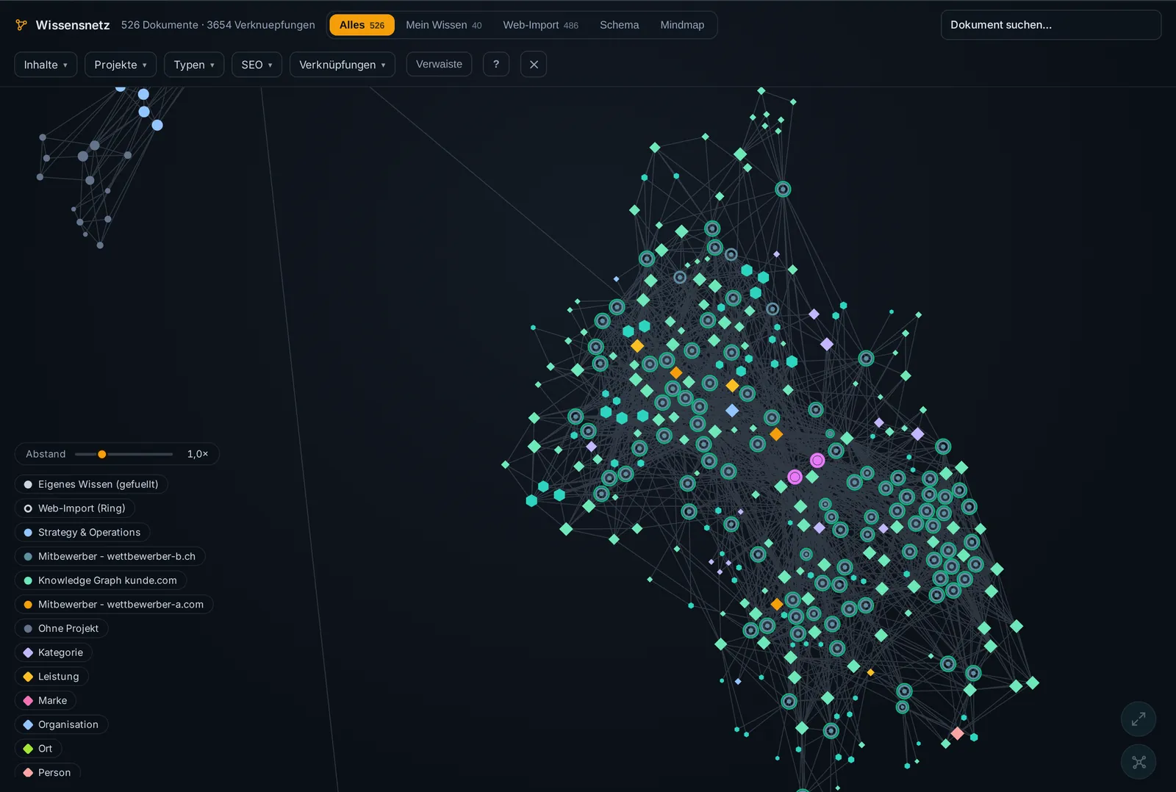
Task: Click the Wissensnetz title text
Action: point(73,25)
